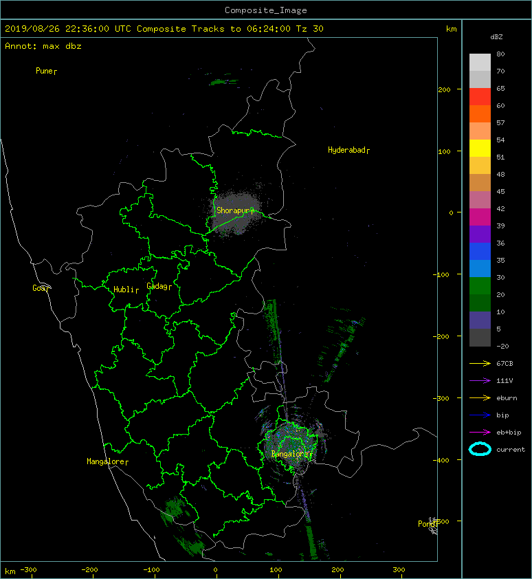Select the green 30 dBZ color swatch

tap(480, 285)
